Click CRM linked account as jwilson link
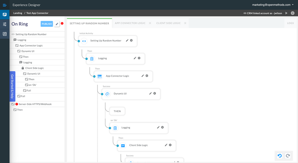298x163 pixels. (263, 13)
